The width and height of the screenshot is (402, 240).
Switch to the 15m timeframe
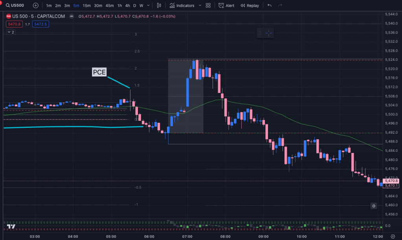[x=86, y=5]
